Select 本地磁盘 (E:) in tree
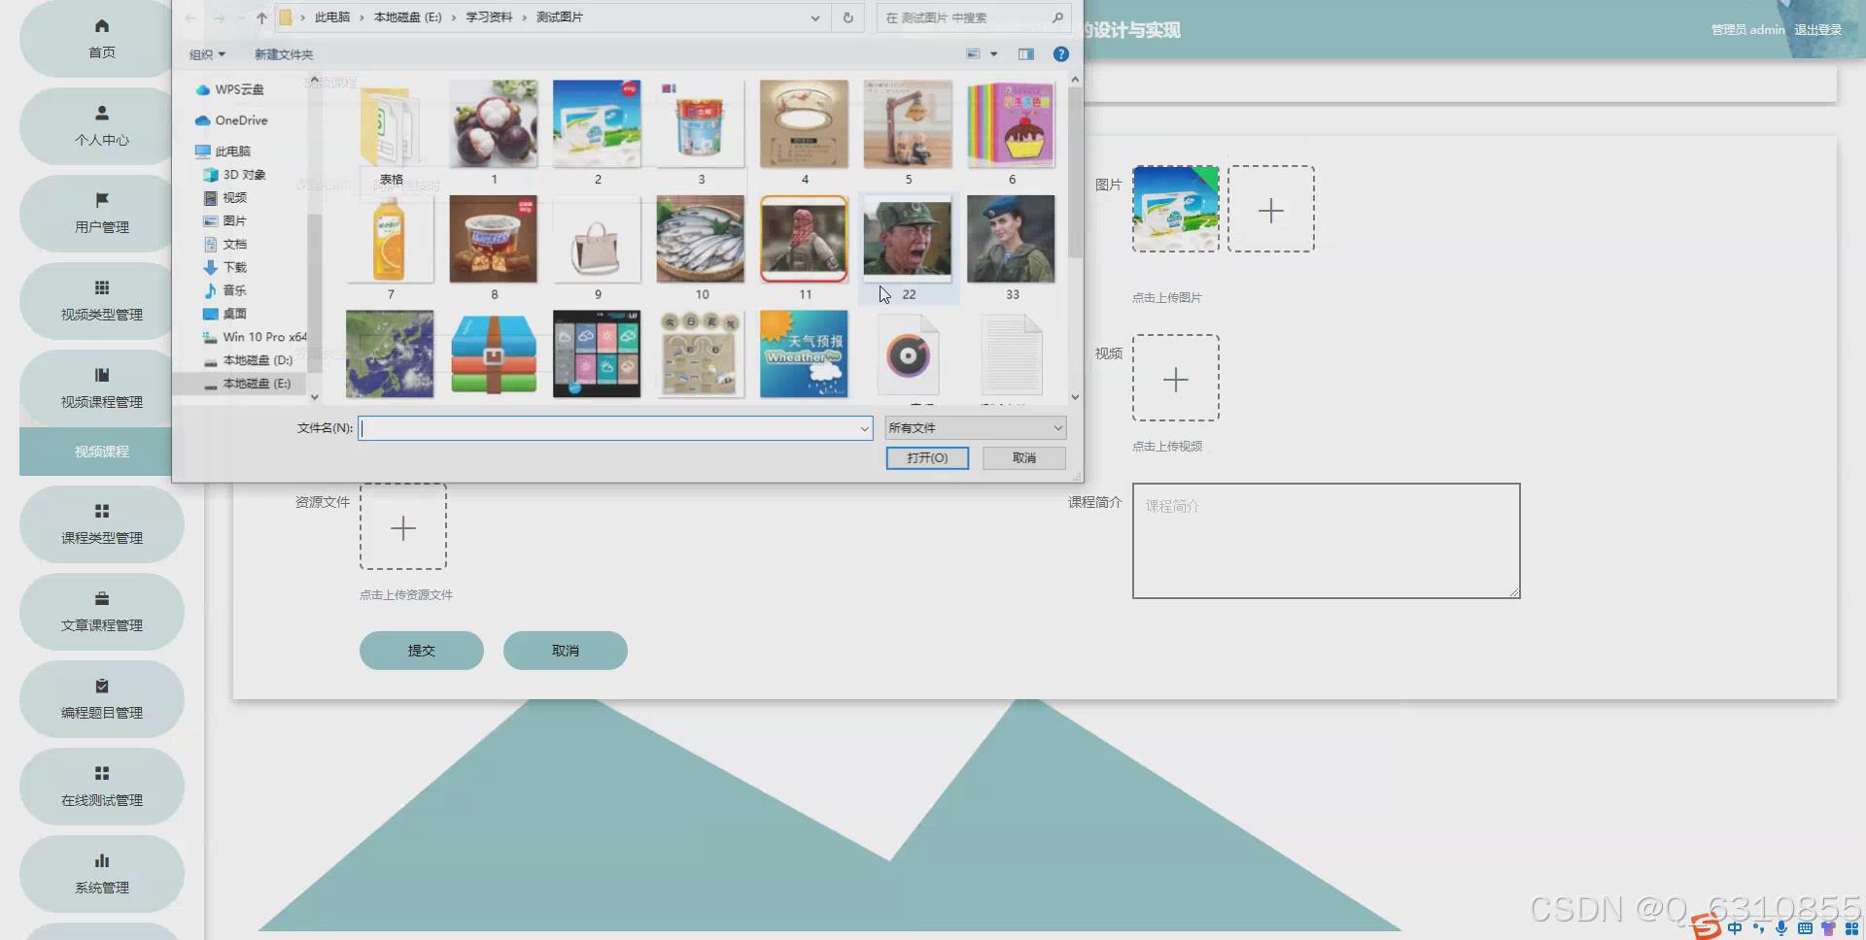1866x940 pixels. coord(248,384)
